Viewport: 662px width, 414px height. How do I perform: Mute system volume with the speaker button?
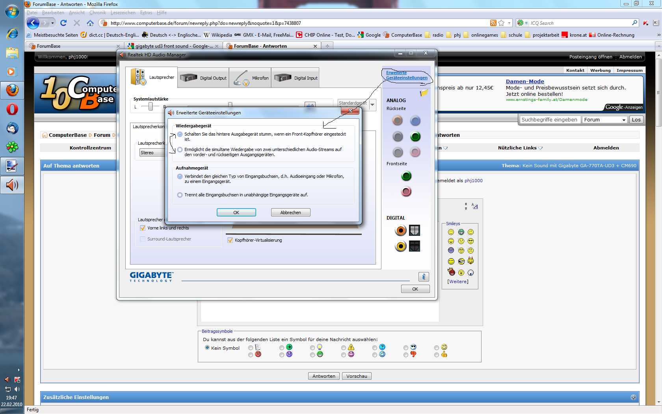point(310,105)
